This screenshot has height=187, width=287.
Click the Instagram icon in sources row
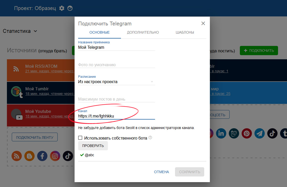point(55,156)
